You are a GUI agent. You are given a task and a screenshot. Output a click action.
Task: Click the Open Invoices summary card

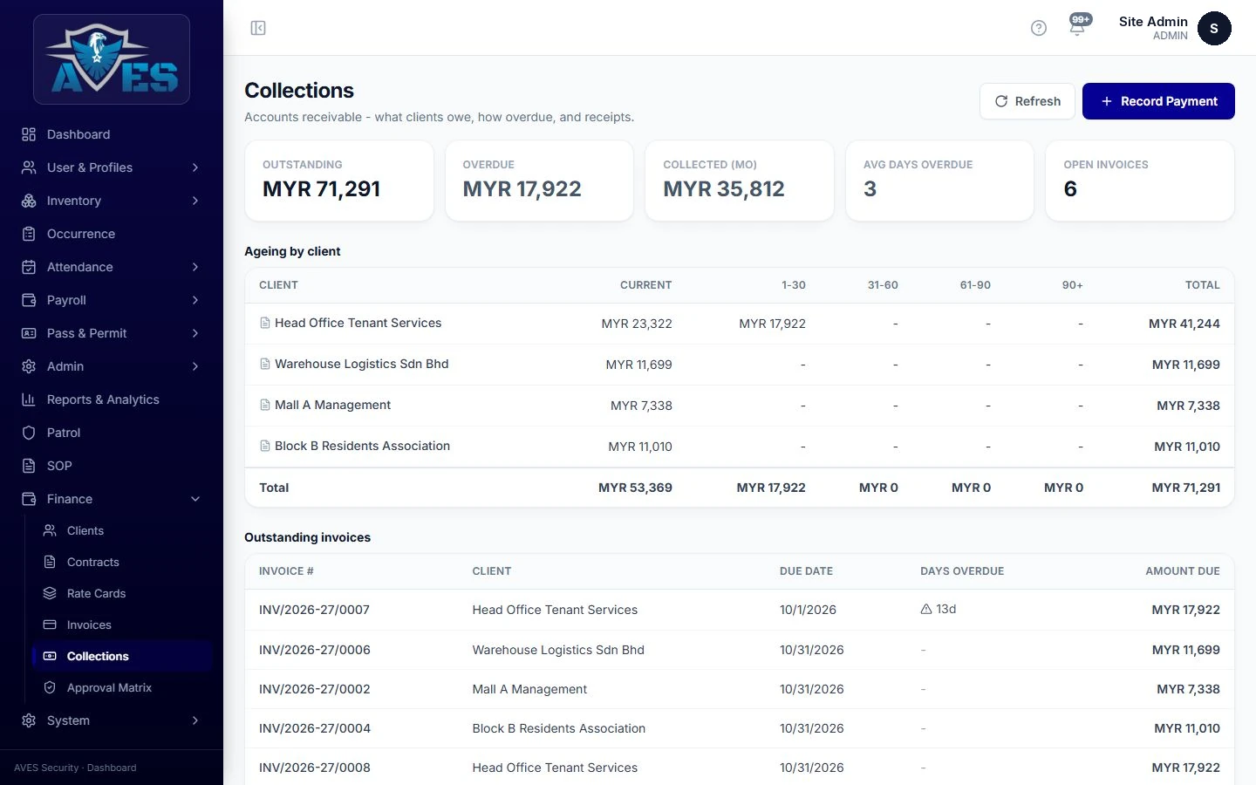(1140, 181)
